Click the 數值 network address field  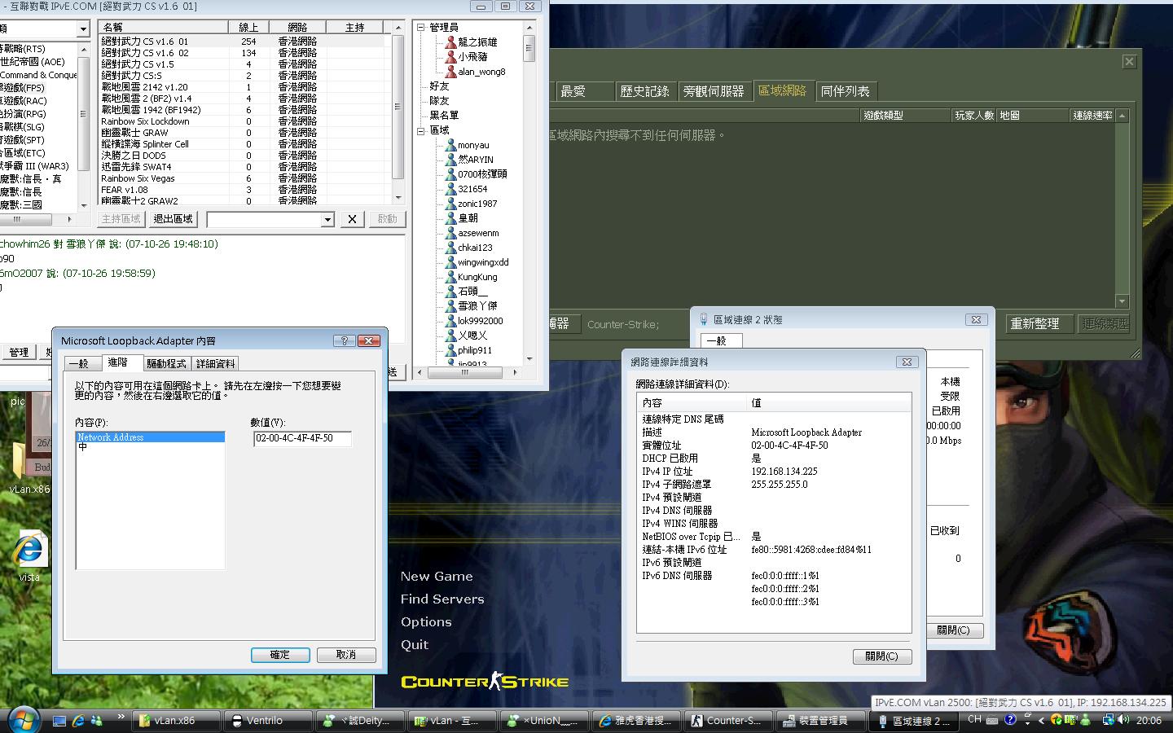click(x=302, y=438)
